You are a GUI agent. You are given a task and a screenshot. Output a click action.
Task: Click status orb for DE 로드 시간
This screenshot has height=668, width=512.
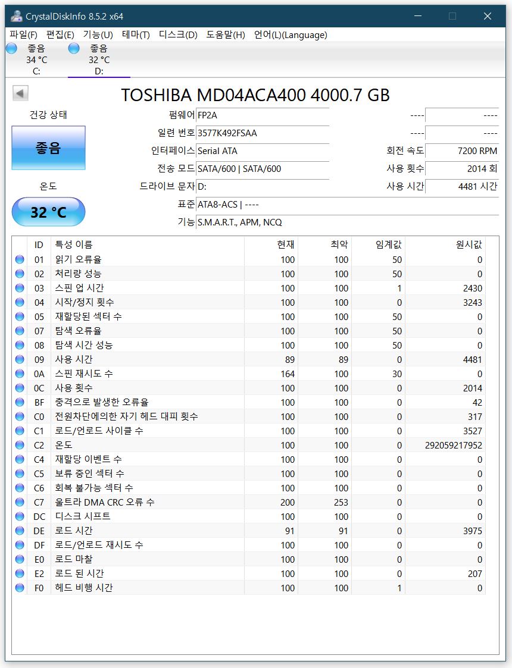pyautogui.click(x=20, y=531)
